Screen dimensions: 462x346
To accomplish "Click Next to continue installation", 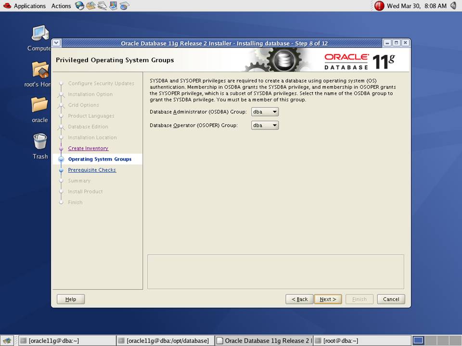I will point(328,299).
